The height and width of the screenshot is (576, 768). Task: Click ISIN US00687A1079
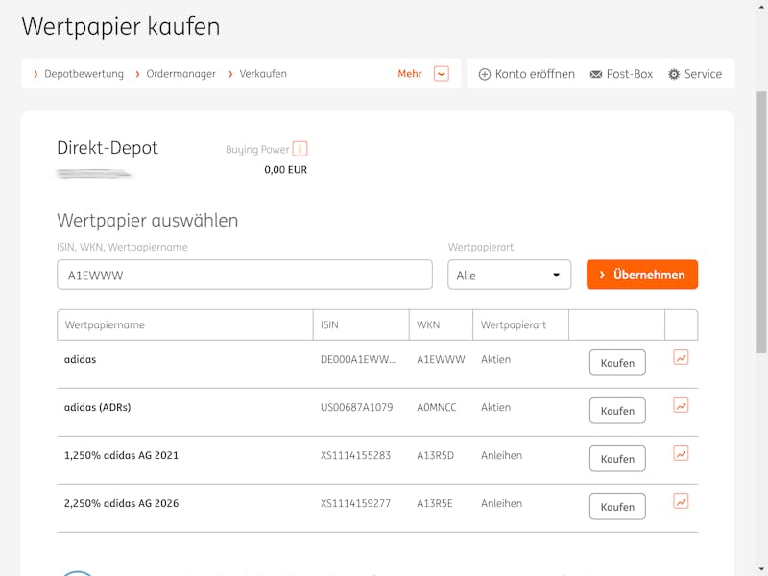(x=356, y=407)
